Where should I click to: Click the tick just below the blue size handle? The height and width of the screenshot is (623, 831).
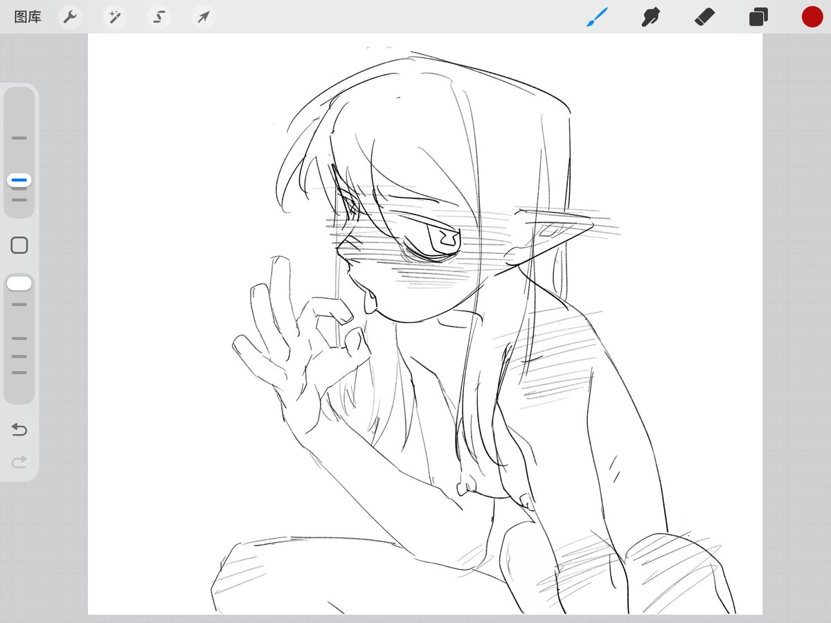point(19,199)
